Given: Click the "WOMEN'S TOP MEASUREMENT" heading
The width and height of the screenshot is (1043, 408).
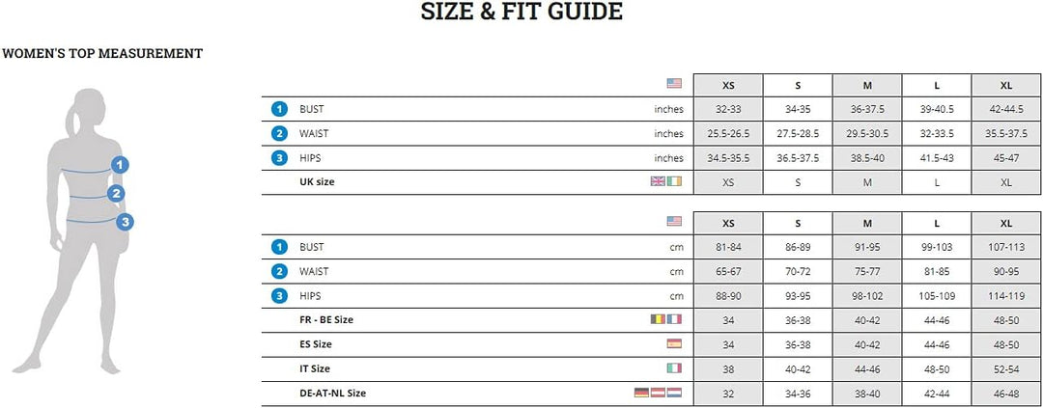Looking at the screenshot, I should click(x=102, y=54).
